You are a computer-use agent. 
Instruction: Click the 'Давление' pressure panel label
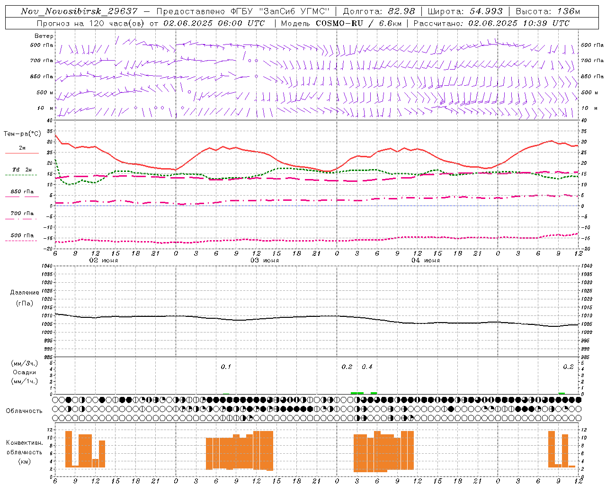[x=25, y=293]
